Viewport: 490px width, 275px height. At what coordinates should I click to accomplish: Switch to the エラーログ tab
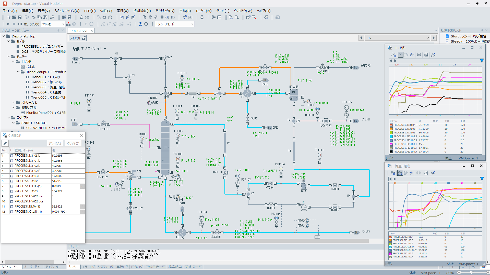(x=88, y=267)
